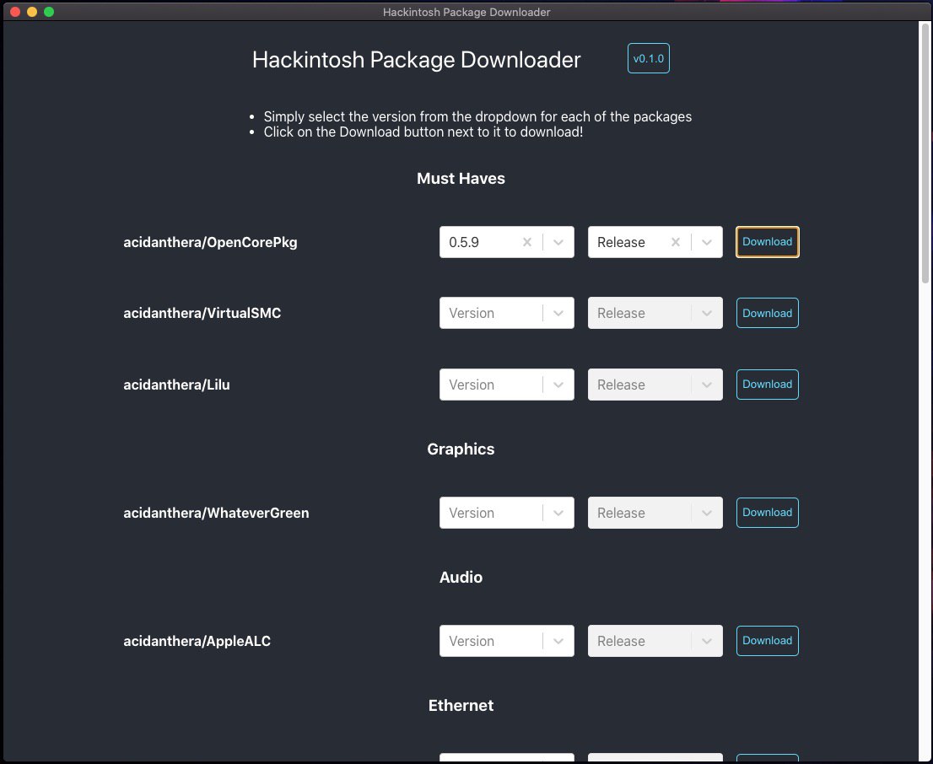Open the WhateverGreen Release dropdown
The height and width of the screenshot is (764, 933).
655,513
